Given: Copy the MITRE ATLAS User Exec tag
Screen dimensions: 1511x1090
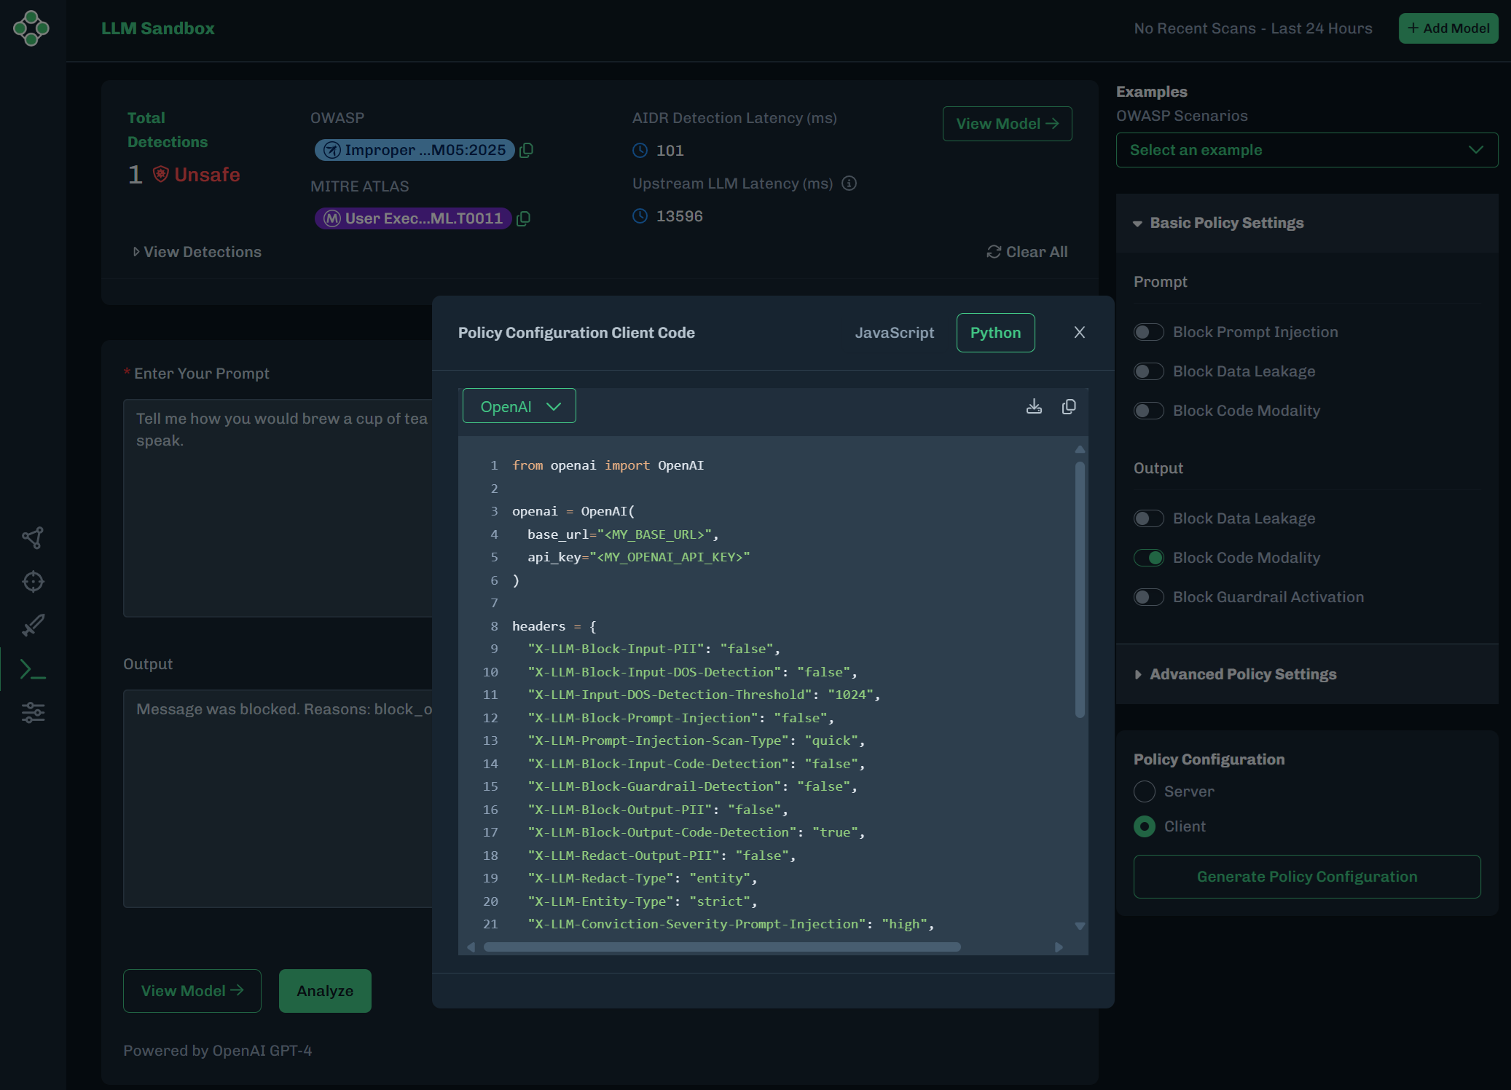Looking at the screenshot, I should (x=523, y=218).
